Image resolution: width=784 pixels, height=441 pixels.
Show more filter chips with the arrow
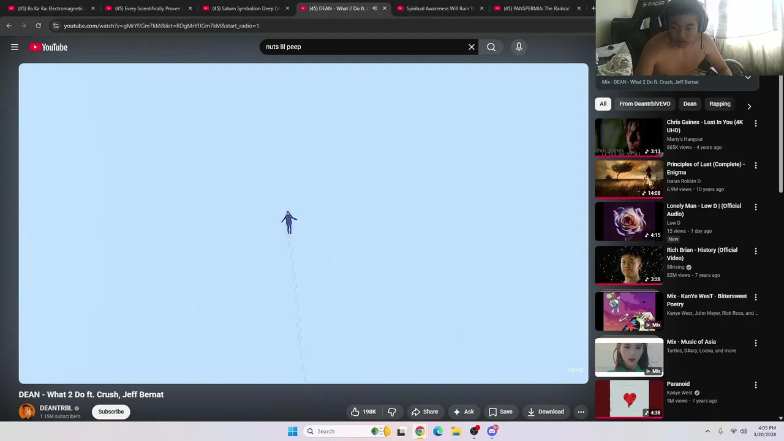pos(749,106)
